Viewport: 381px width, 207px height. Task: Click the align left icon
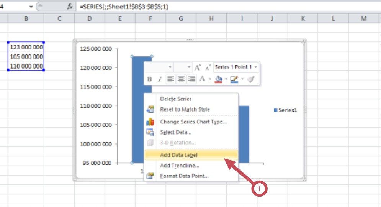point(171,79)
